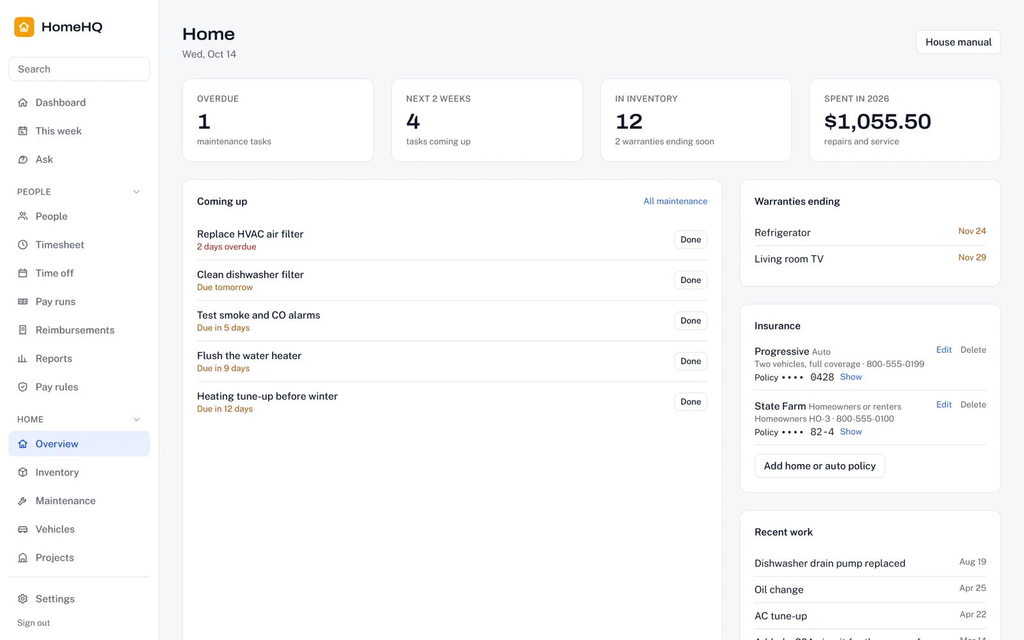Click the This week calendar icon
The width and height of the screenshot is (1024, 640).
click(x=23, y=131)
